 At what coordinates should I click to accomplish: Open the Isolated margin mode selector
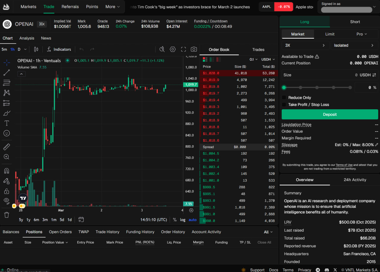(354, 45)
